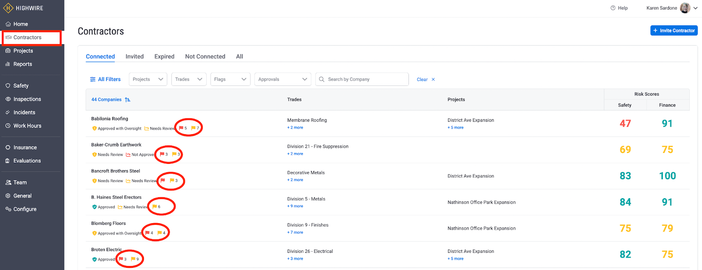Click Baker-Crumb Earthwork yellow flag
This screenshot has height=270, width=702.
point(176,154)
